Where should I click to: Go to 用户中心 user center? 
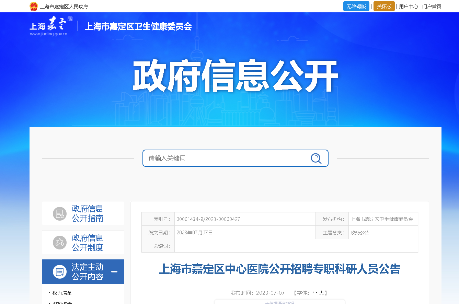408,7
